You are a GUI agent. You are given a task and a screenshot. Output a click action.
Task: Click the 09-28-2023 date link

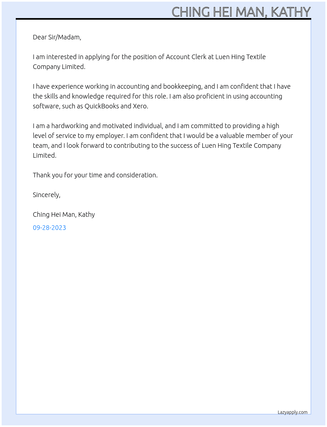click(49, 228)
